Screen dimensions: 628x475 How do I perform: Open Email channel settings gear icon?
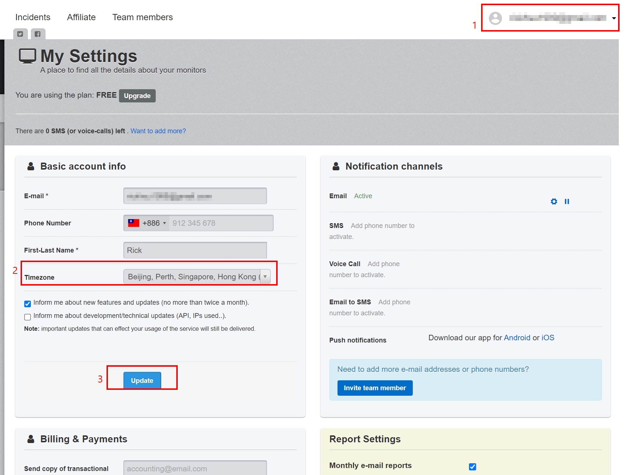554,202
